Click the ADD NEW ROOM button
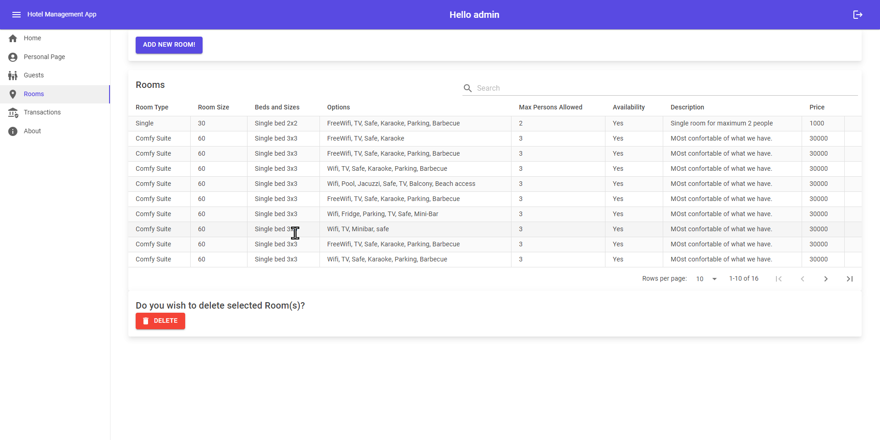Screen dimensions: 880x440 (169, 45)
